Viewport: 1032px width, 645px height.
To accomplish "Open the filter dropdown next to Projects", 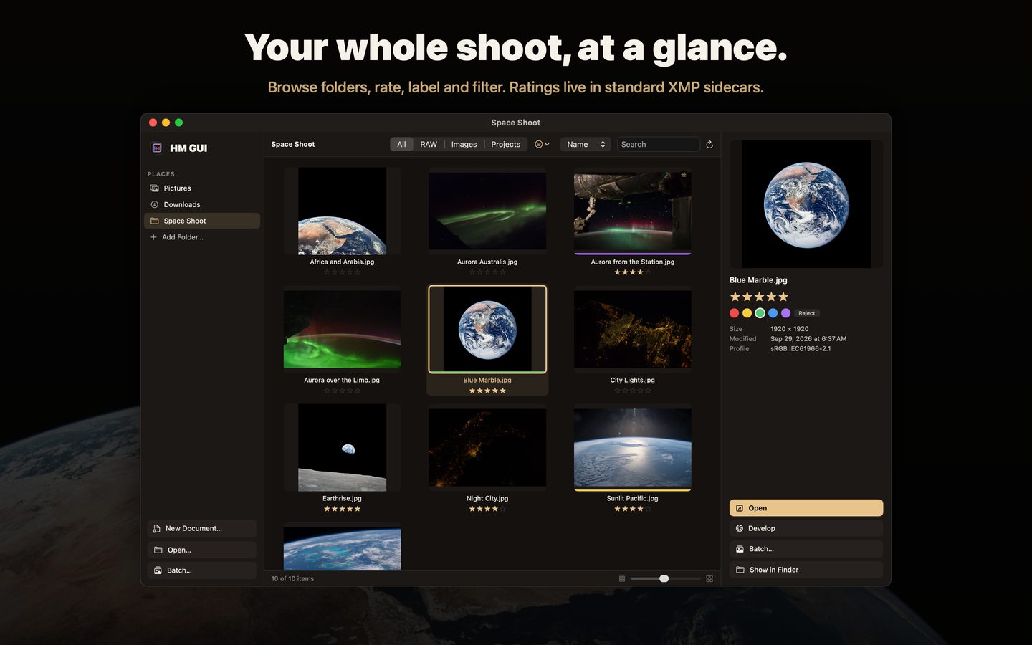I will click(x=543, y=144).
